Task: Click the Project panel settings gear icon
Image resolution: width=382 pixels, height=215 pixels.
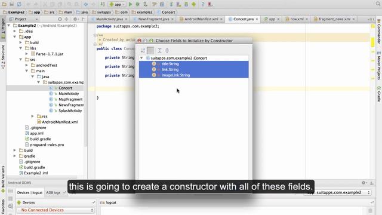Action: [75, 19]
